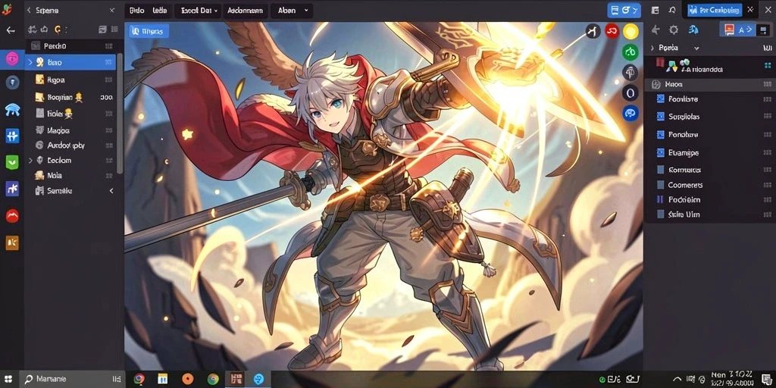Toggle the Ponobare checkbox
776x388 pixels.
(x=660, y=135)
